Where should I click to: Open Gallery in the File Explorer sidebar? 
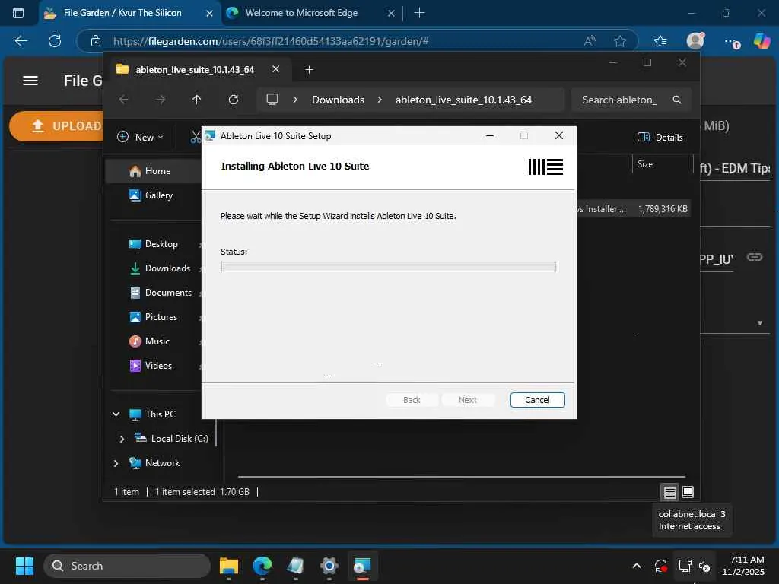[151, 195]
